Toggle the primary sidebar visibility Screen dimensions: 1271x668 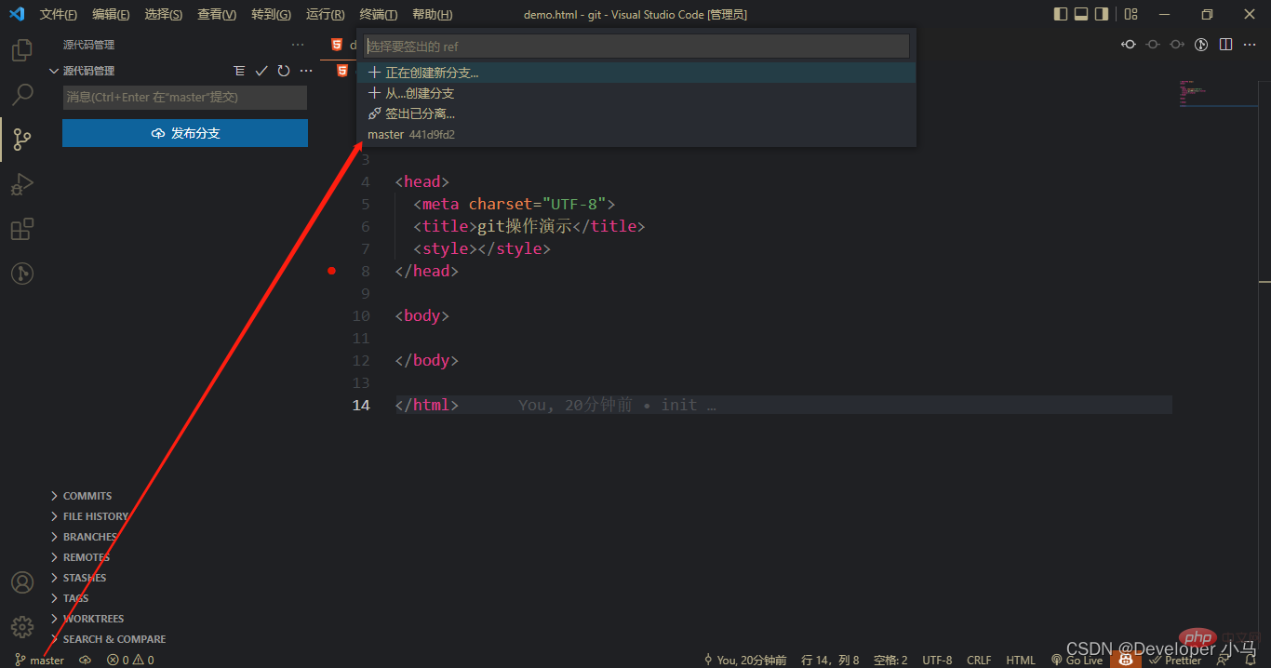(x=1061, y=14)
